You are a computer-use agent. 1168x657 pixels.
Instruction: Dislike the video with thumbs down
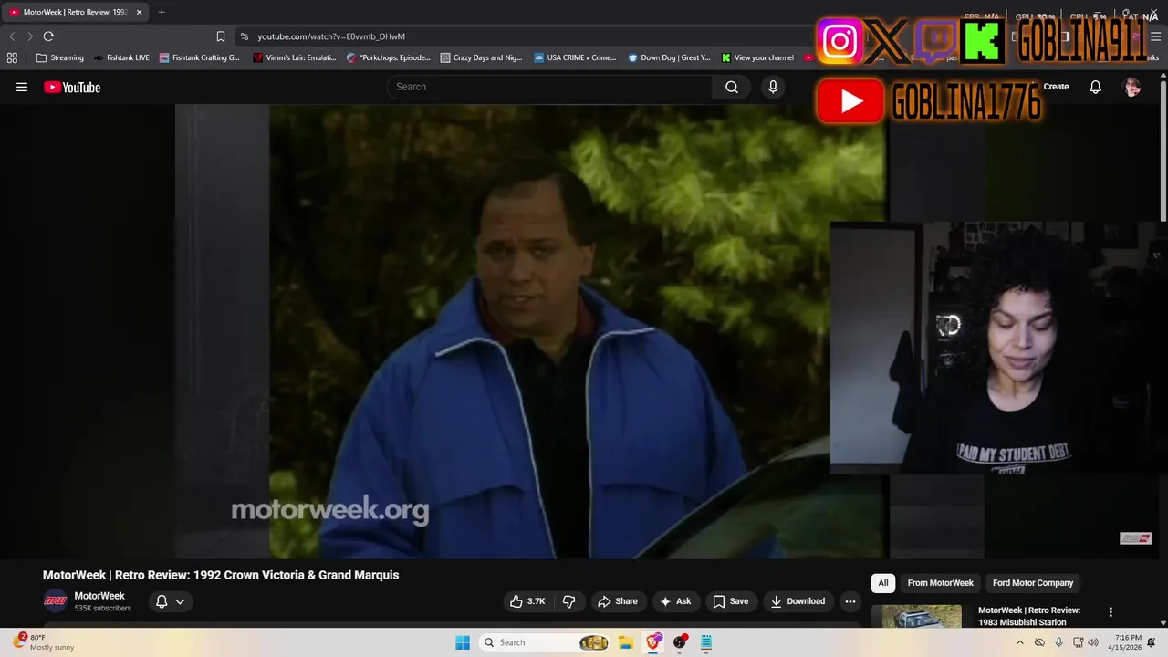click(x=568, y=601)
